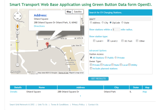Open Contact Us footer link

click(x=93, y=105)
